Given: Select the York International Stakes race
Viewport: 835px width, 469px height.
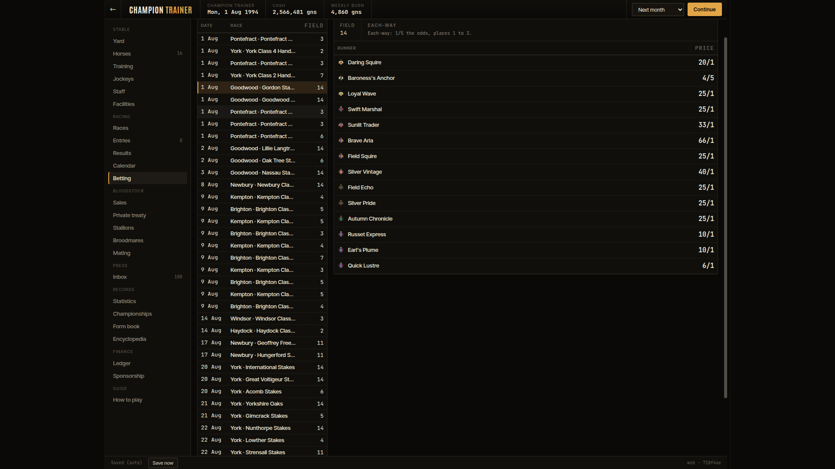Looking at the screenshot, I should point(262,367).
